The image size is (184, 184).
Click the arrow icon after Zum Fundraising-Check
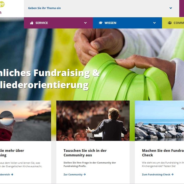(x=172, y=175)
